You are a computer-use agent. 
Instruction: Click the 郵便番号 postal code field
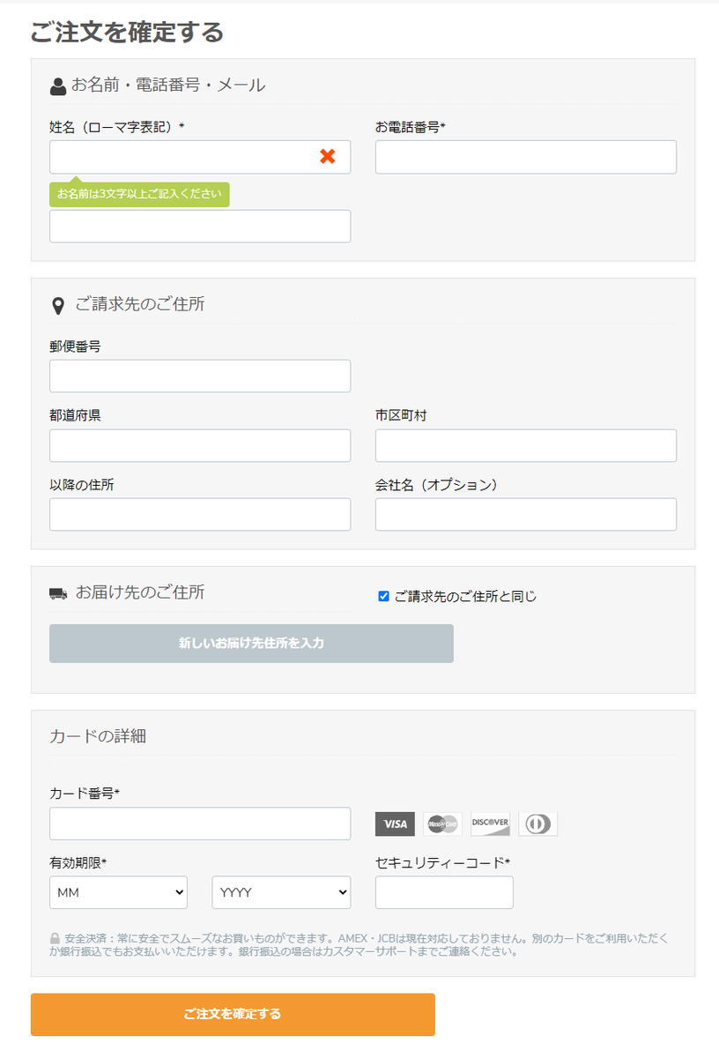(x=200, y=376)
